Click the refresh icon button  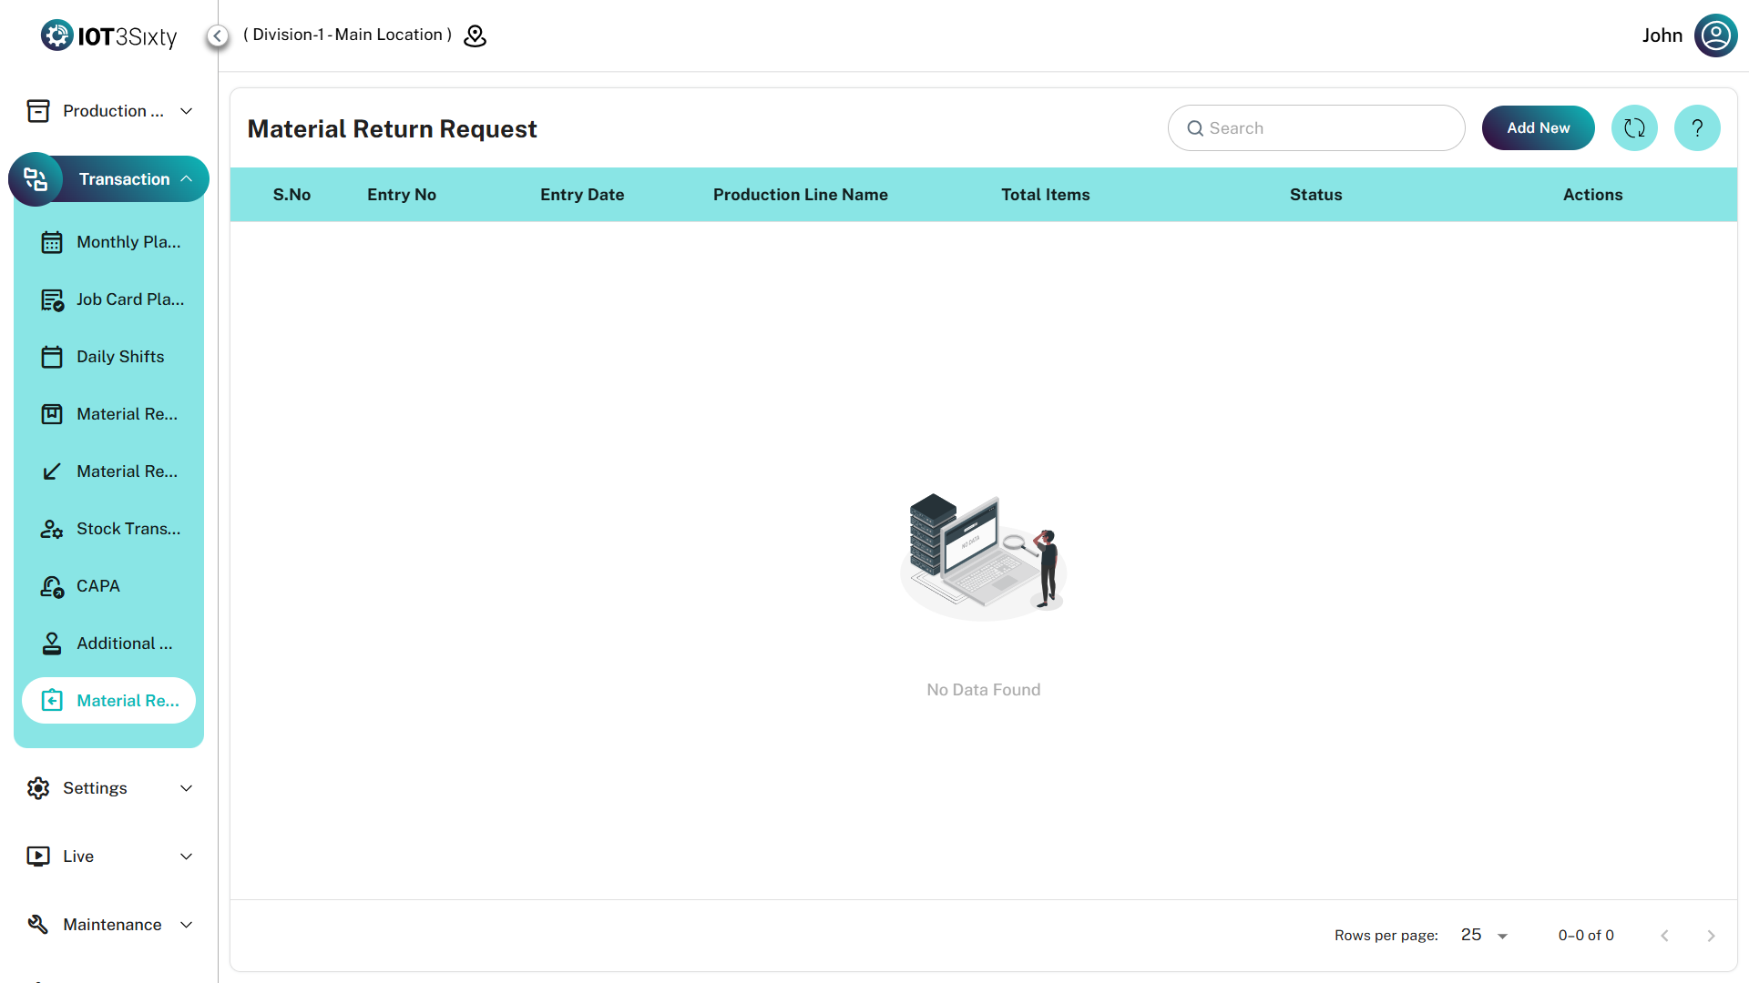(1634, 128)
